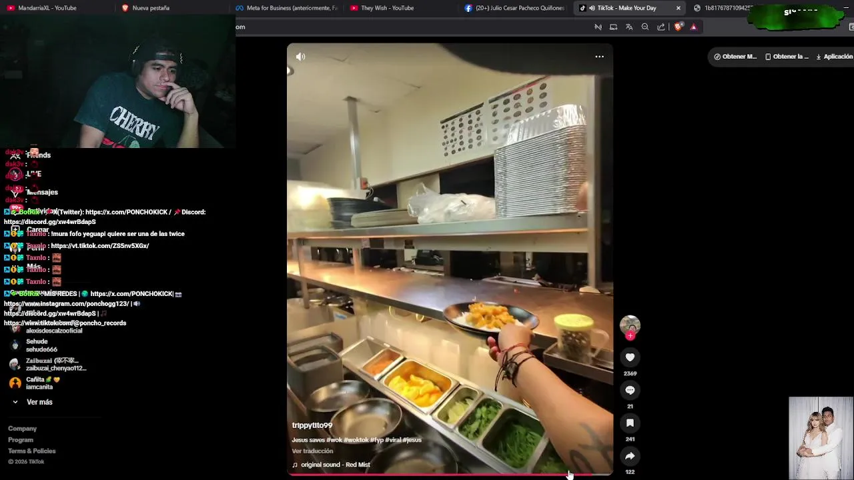This screenshot has width=854, height=480.
Task: Open Brave Shields lion icon
Action: [678, 27]
